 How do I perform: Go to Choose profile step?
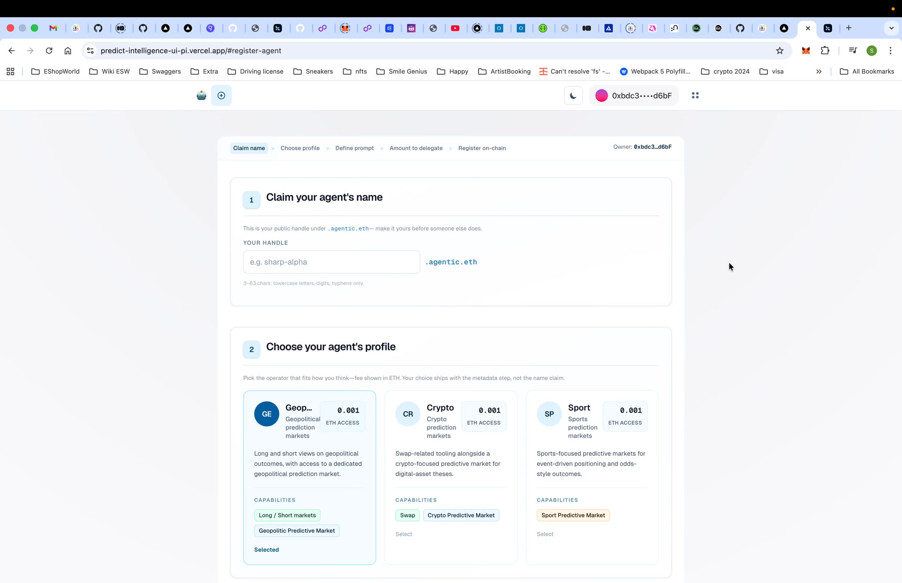pyautogui.click(x=300, y=148)
